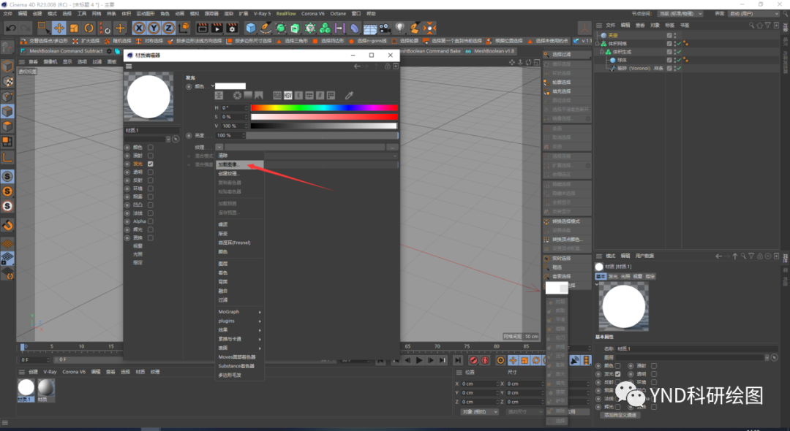Click the 材质.1 material thumbnail in manager
Viewport: 790px width, 431px height.
26,388
